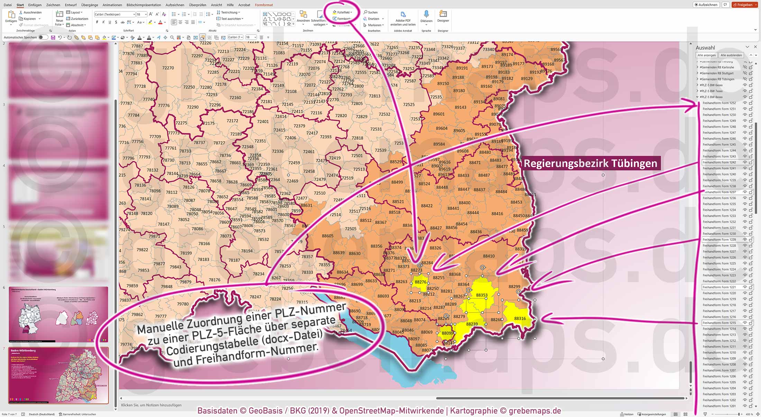761x417 pixels.
Task: Toggle visibility of #PLZ-5 BW 6xxxx group
Action: click(745, 85)
